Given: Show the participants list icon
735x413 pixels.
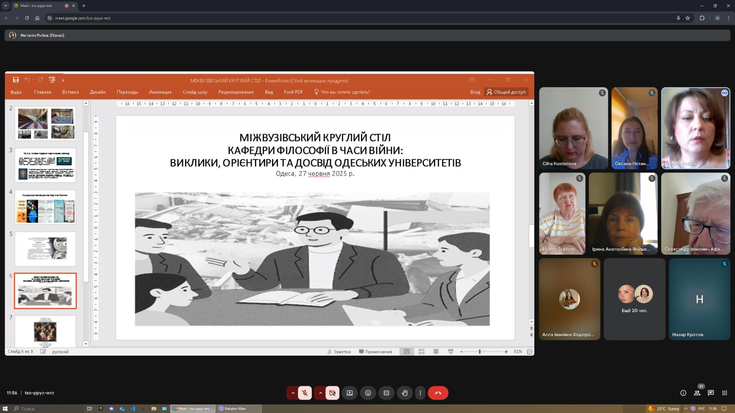Looking at the screenshot, I should 697,393.
